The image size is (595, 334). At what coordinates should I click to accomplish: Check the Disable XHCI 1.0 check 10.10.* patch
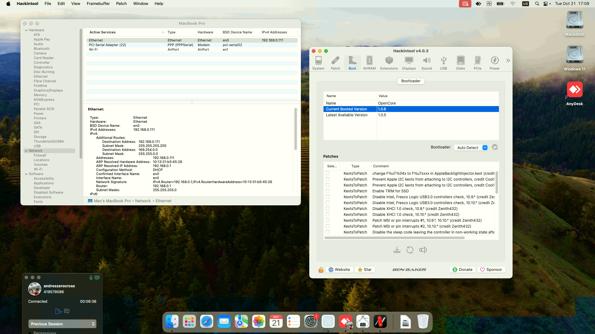click(x=328, y=215)
